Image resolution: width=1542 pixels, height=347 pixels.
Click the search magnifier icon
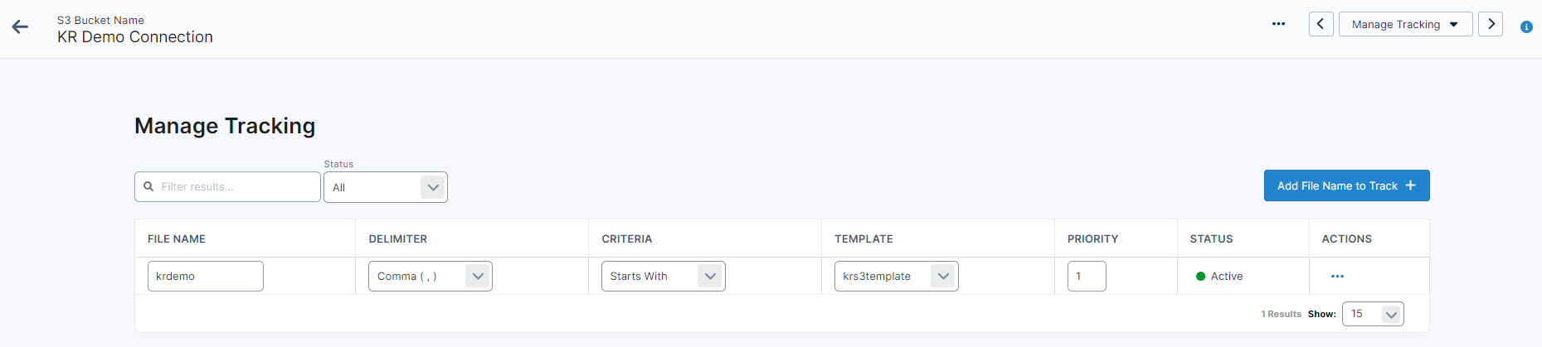coord(148,186)
